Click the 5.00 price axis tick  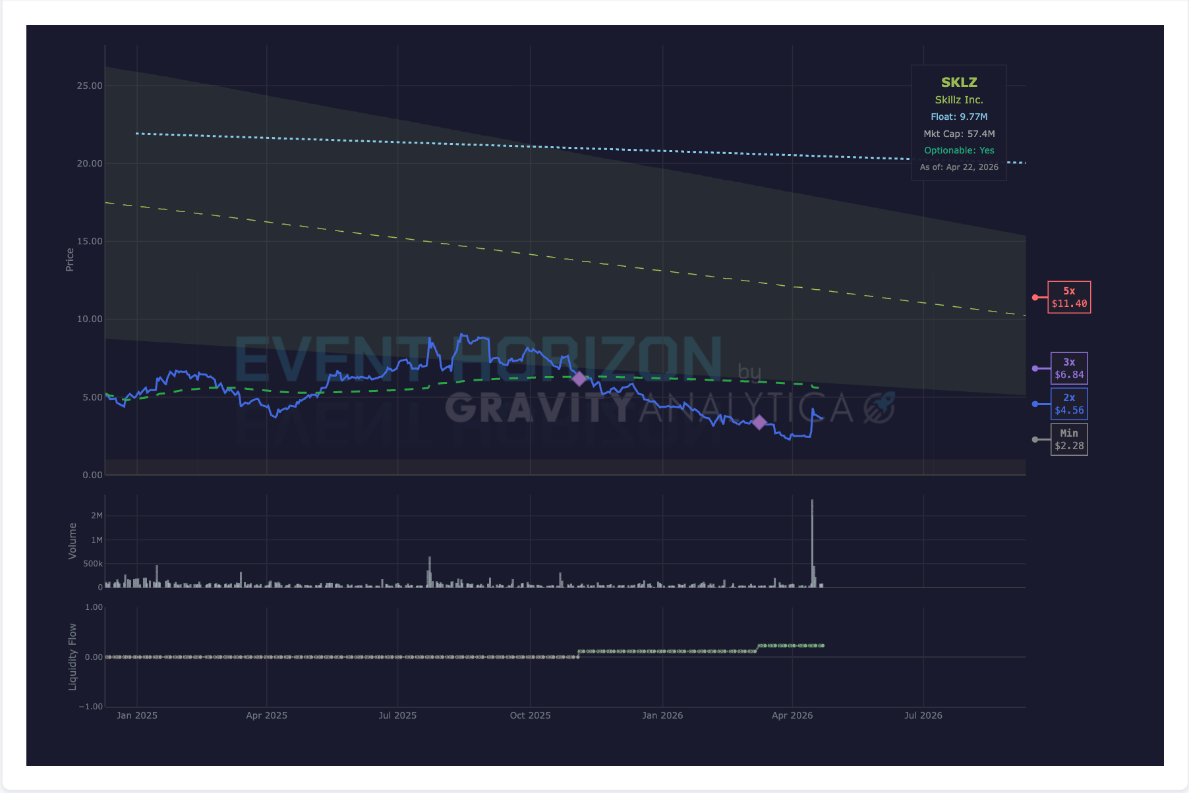click(92, 397)
